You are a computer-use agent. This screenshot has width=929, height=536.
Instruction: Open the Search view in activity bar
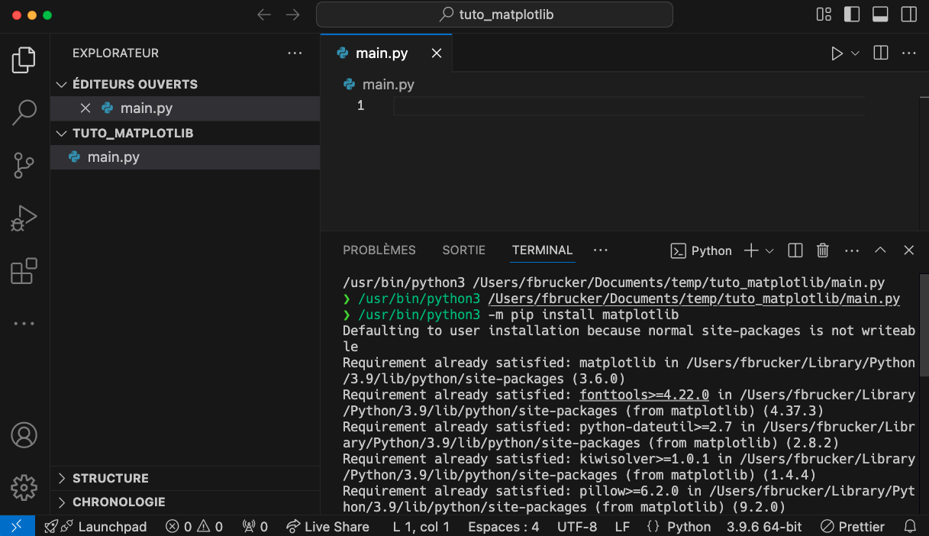pos(24,112)
